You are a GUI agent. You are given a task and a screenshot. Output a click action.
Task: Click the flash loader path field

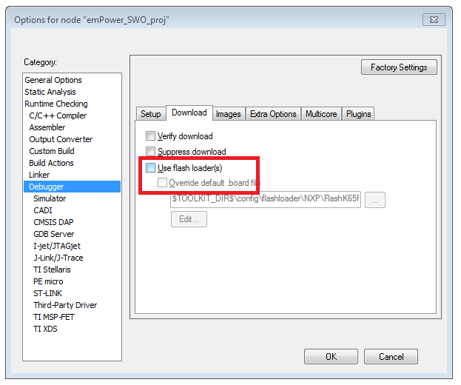coord(266,199)
